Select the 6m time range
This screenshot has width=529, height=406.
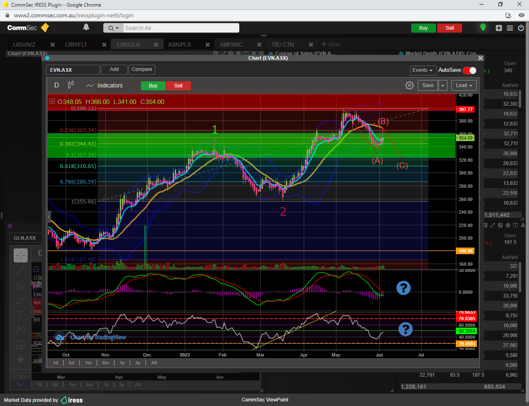(105, 363)
